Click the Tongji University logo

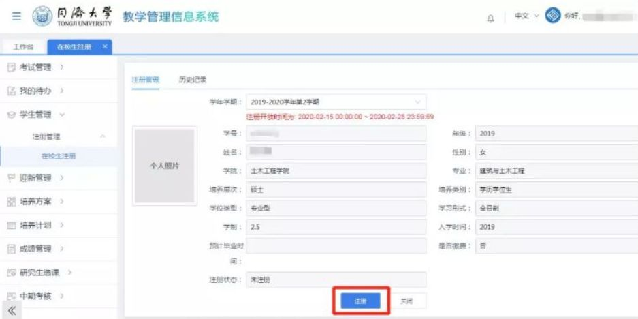[x=72, y=17]
